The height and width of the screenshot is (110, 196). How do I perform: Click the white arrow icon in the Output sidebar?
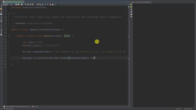[131, 9]
